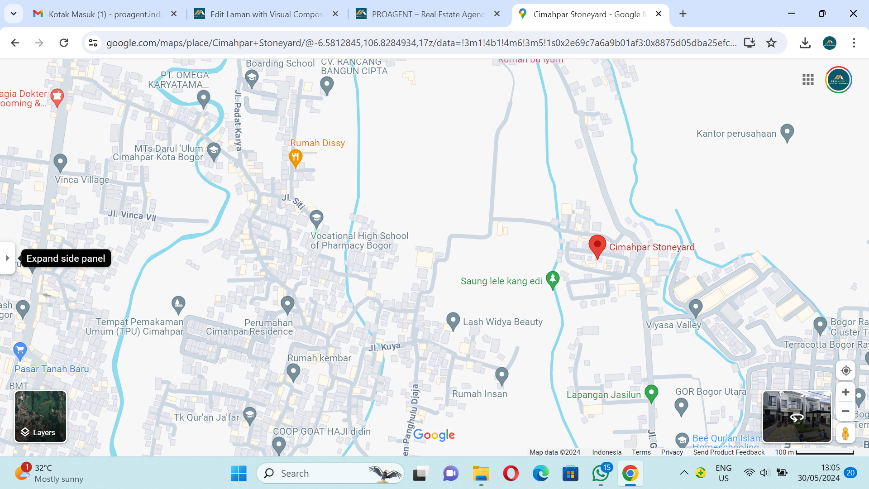Screen dimensions: 869x489
Task: Switch to the PROAGENT Real Estate tab
Action: pos(427,14)
